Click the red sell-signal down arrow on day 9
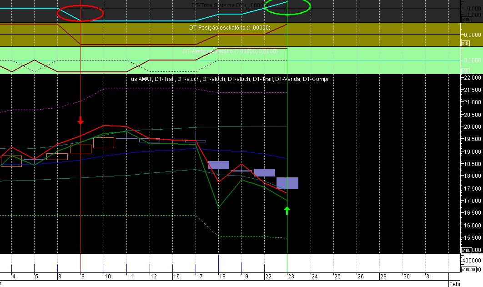Image resolution: width=483 pixels, height=287 pixels. point(80,121)
